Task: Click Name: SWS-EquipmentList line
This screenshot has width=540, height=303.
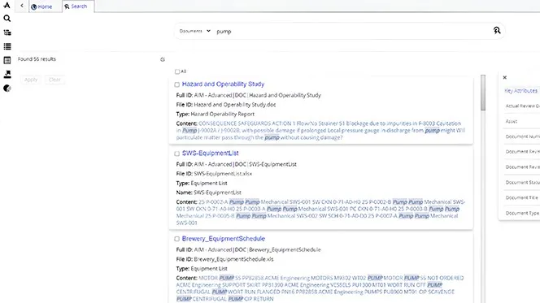Action: (209, 193)
